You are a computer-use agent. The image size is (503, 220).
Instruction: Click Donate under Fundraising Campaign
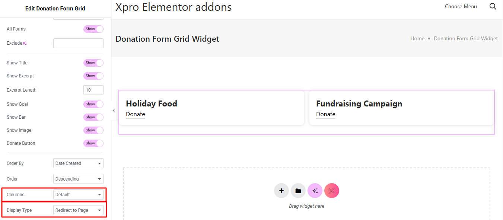click(326, 114)
